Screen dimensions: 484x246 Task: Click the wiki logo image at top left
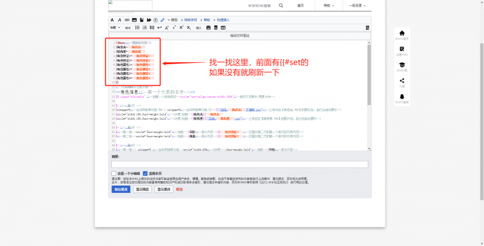[x=130, y=5]
